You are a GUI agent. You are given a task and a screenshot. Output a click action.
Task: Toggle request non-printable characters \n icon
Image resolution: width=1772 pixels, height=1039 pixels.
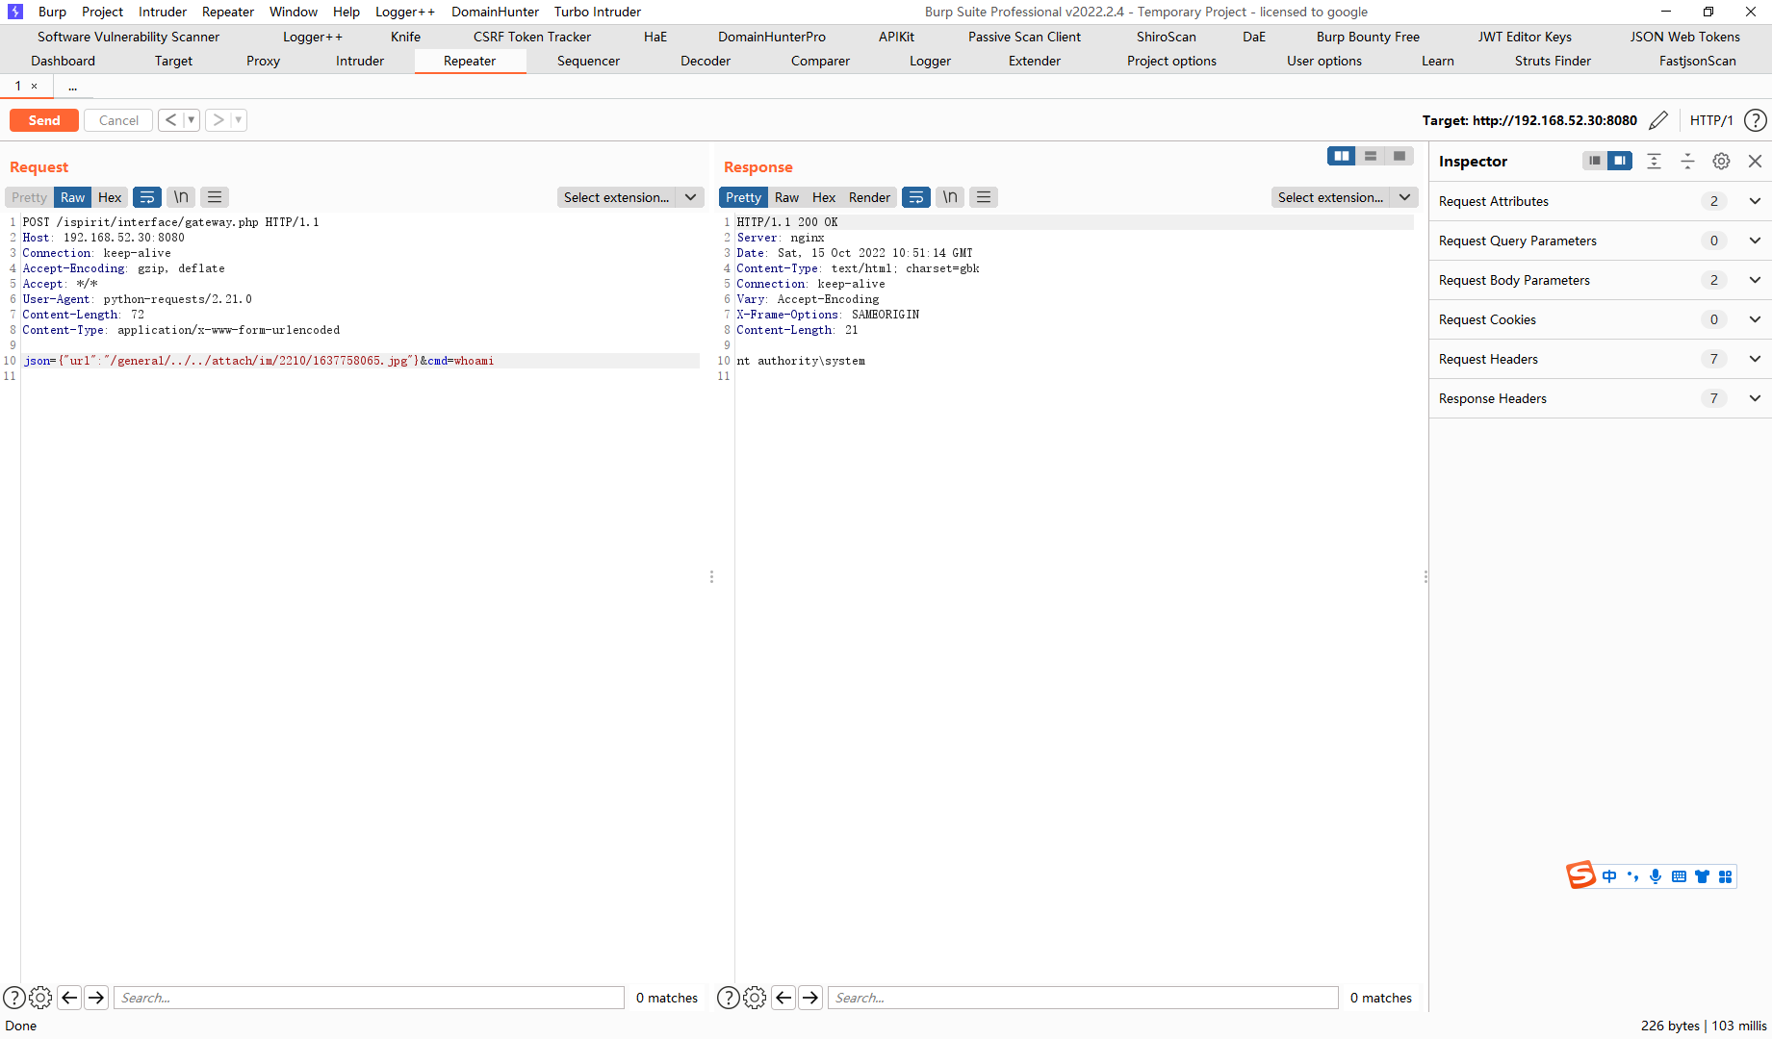pyautogui.click(x=181, y=197)
